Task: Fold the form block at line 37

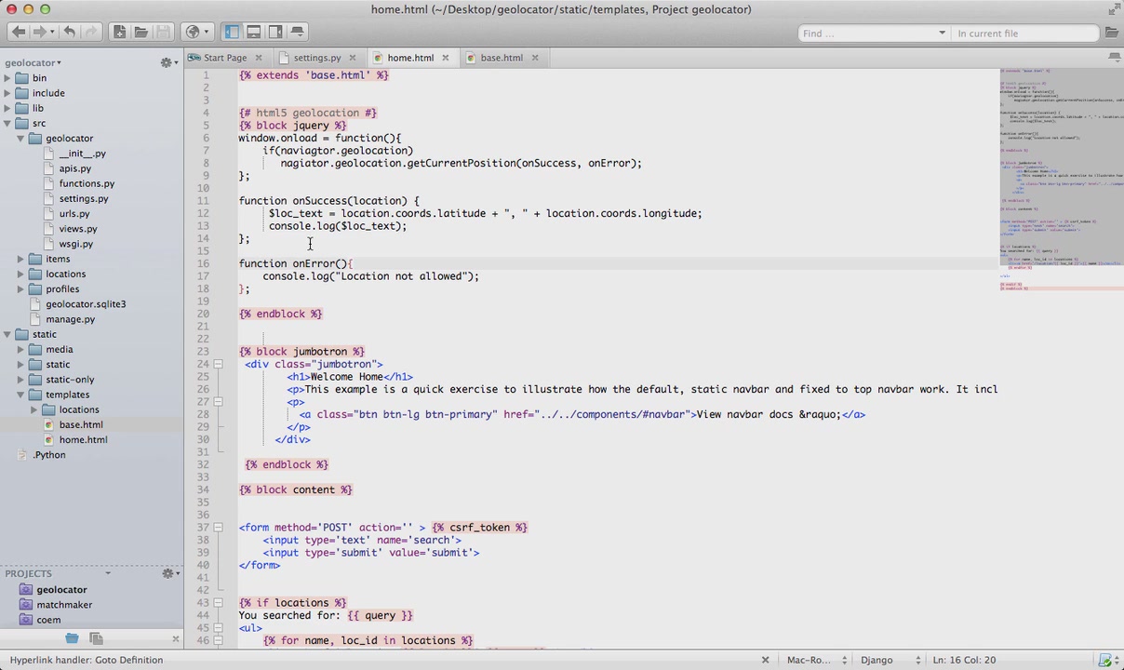Action: (x=218, y=528)
